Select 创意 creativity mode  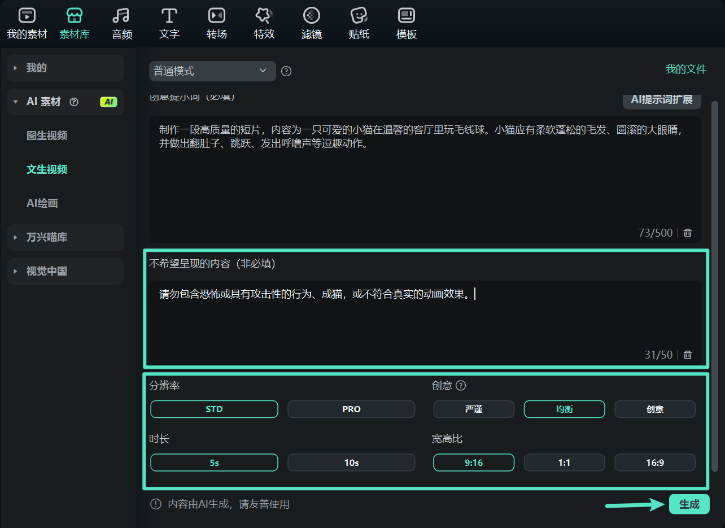coord(655,408)
